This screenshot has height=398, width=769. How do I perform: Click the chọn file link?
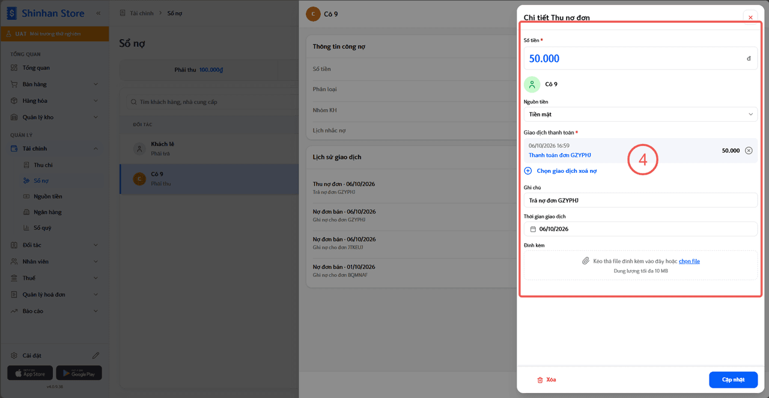point(689,261)
